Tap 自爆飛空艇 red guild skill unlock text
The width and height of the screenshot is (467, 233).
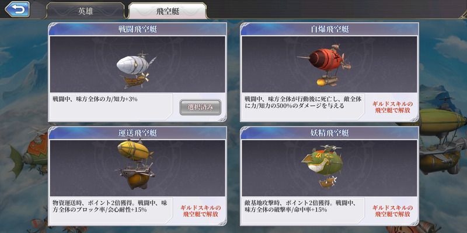[x=392, y=107]
